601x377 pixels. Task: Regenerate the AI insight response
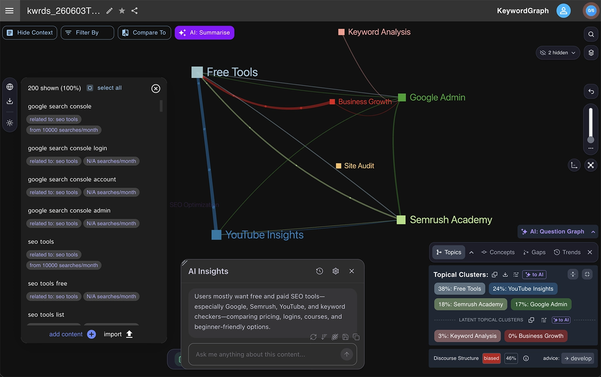tap(313, 337)
